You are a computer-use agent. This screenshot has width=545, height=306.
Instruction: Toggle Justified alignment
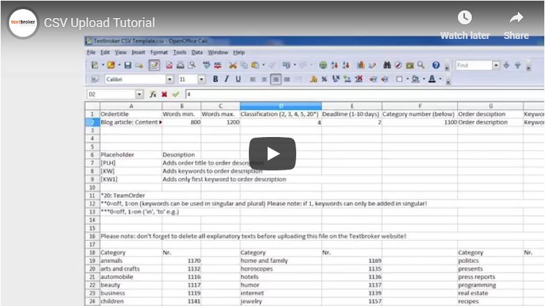[286, 79]
